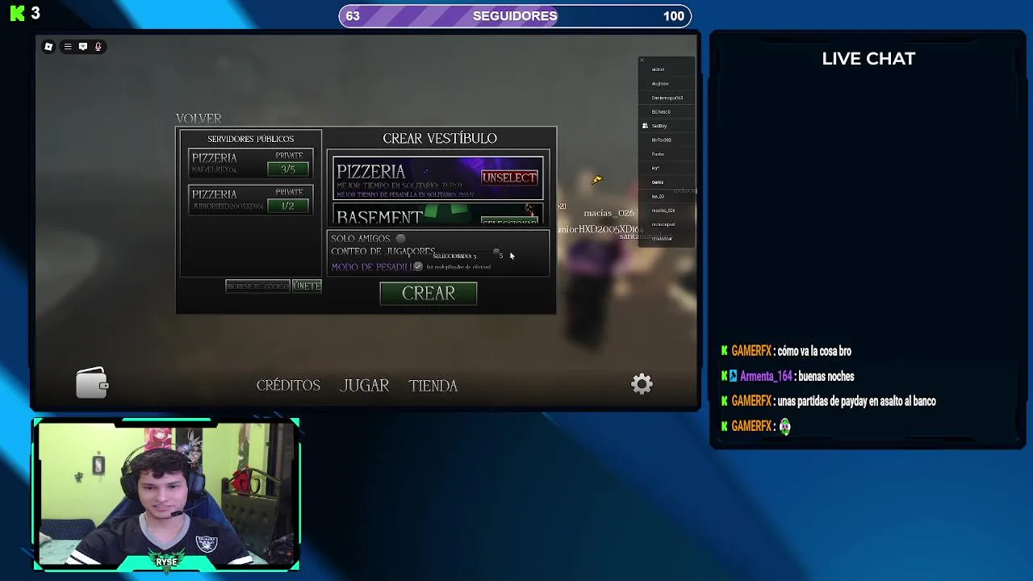Unselect the Pizzeria map
1033x581 pixels.
[509, 178]
